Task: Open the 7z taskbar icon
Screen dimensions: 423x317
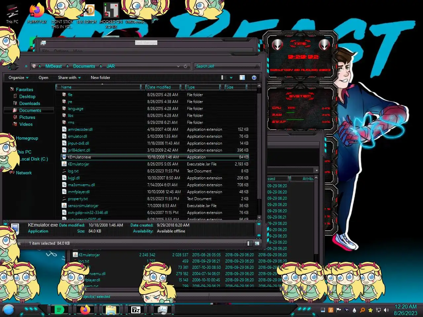Action: click(136, 310)
